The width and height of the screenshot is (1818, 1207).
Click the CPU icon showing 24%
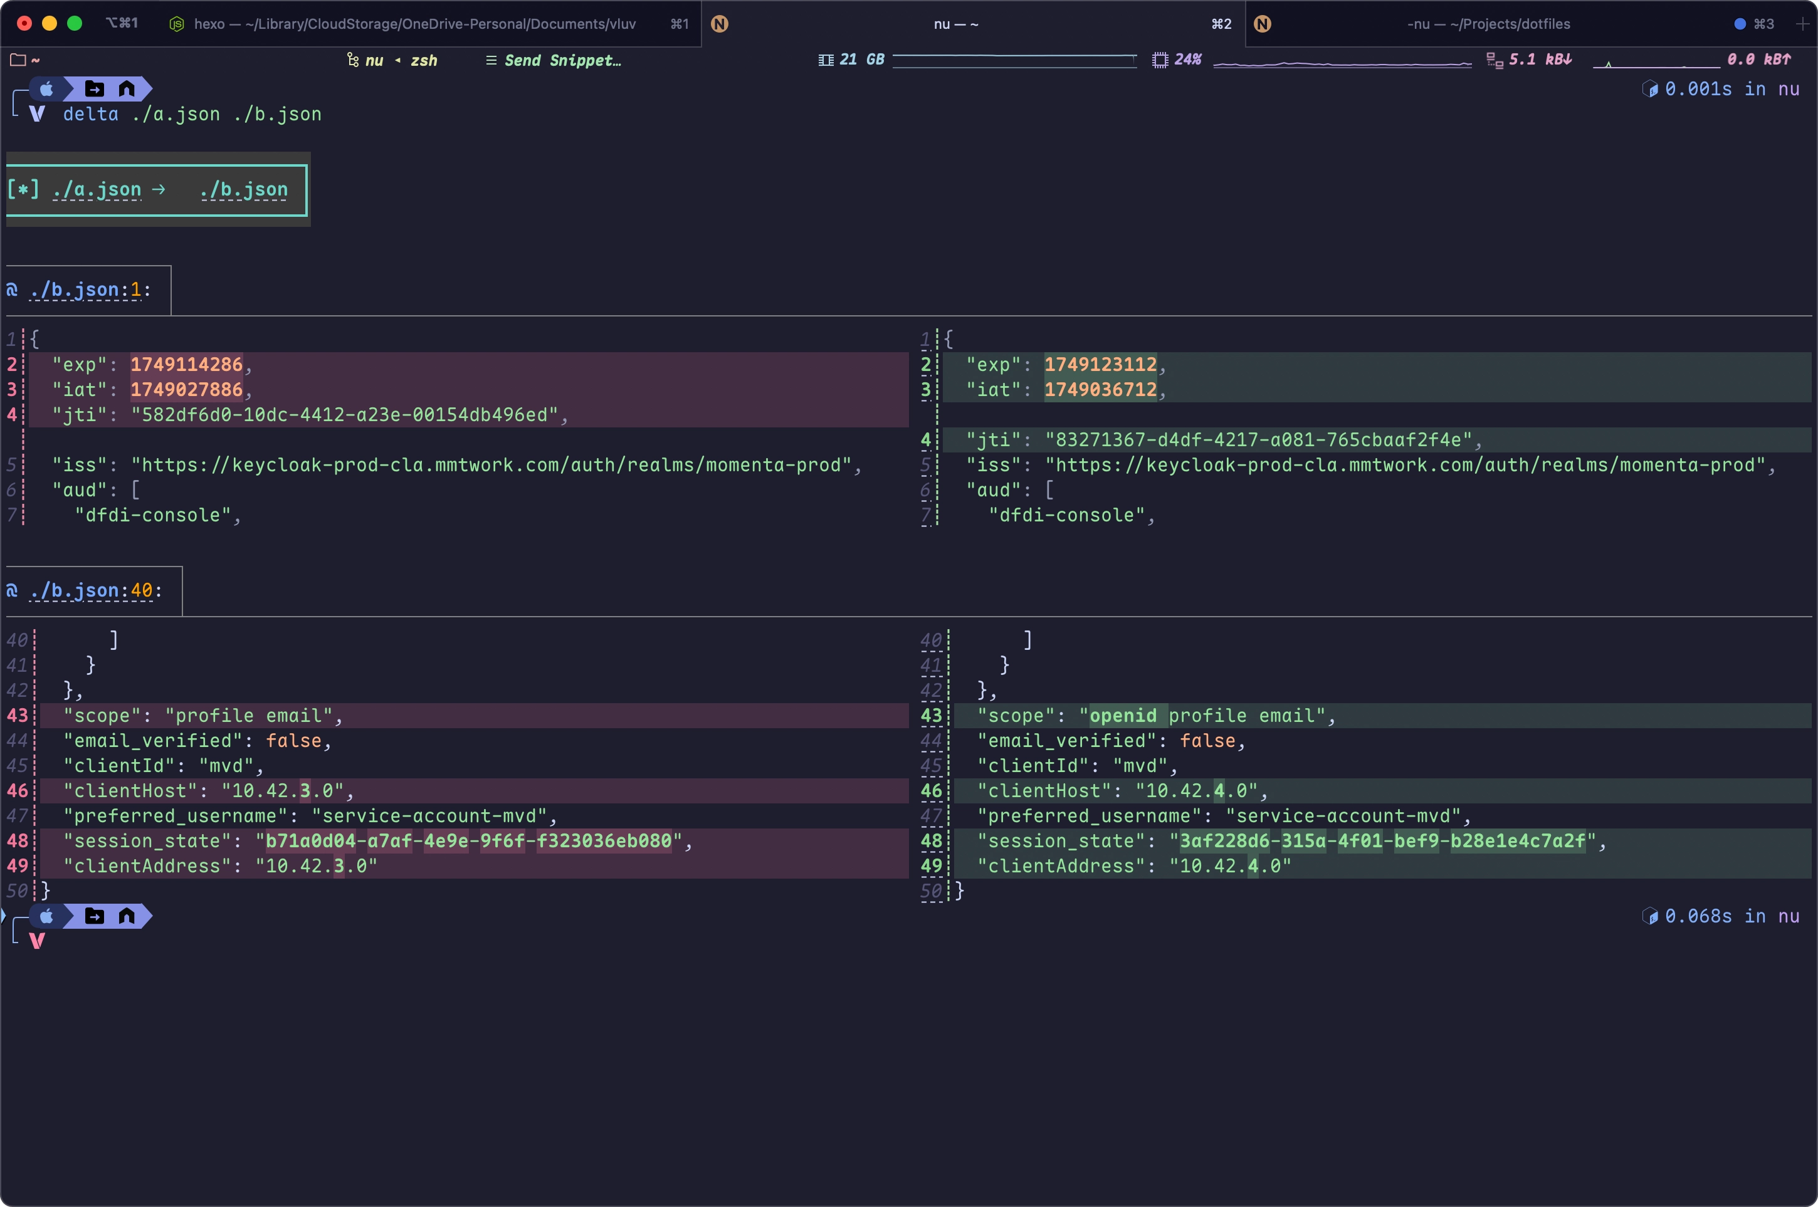pyautogui.click(x=1160, y=60)
